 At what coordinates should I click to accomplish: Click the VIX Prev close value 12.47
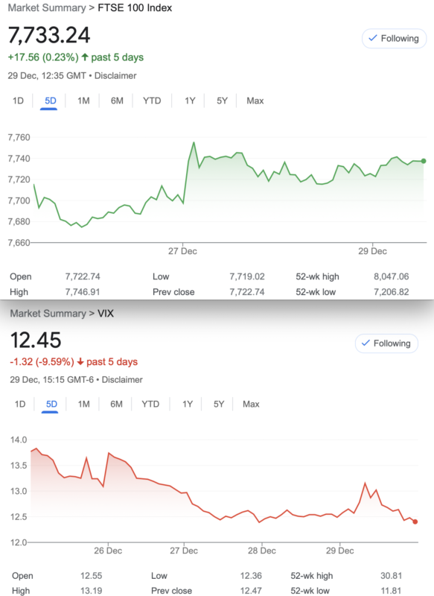pos(251,591)
